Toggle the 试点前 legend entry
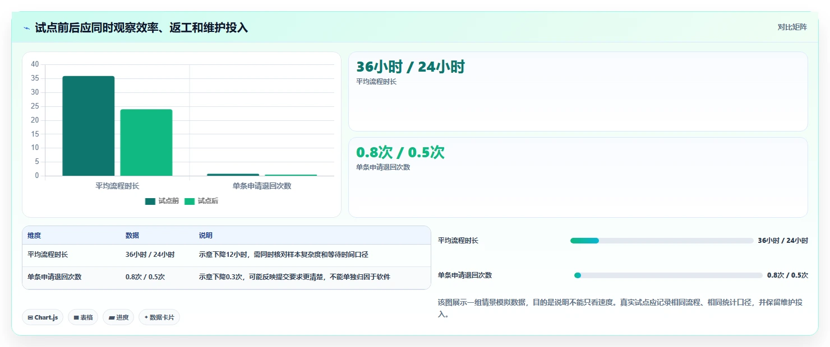830x347 pixels. coord(162,201)
